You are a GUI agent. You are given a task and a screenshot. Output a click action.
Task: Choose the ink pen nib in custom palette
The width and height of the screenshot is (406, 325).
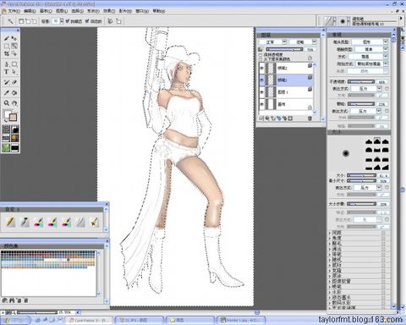point(25,223)
